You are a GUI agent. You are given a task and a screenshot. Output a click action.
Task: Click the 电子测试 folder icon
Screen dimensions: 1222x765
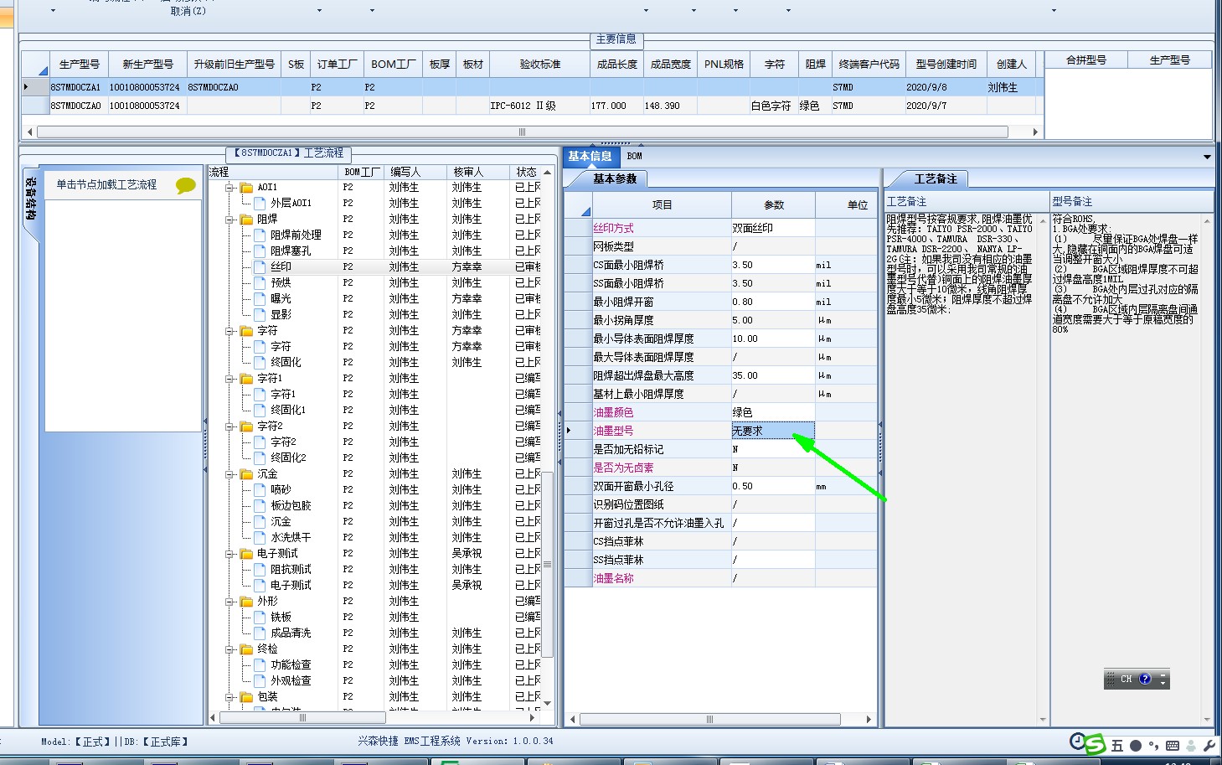coord(246,553)
